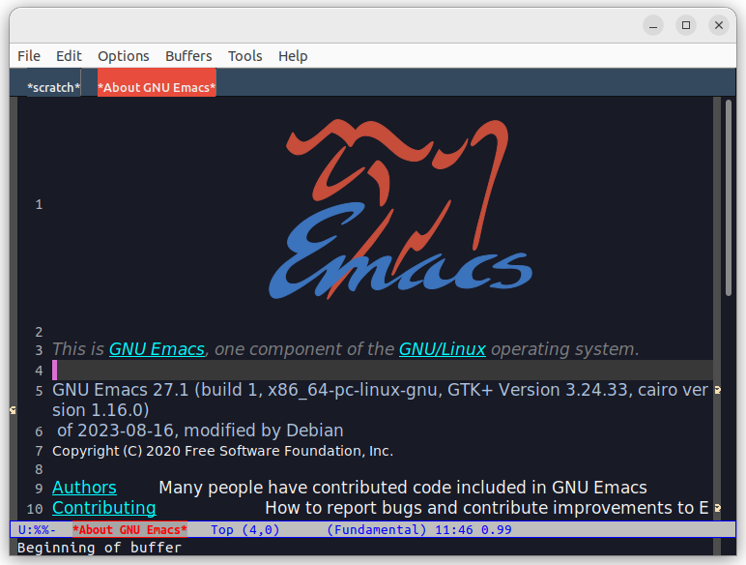This screenshot has width=746, height=565.
Task: Maximize the Emacs window
Action: 686,25
